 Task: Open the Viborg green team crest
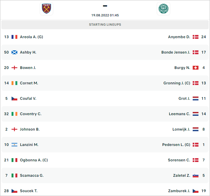click(x=164, y=9)
